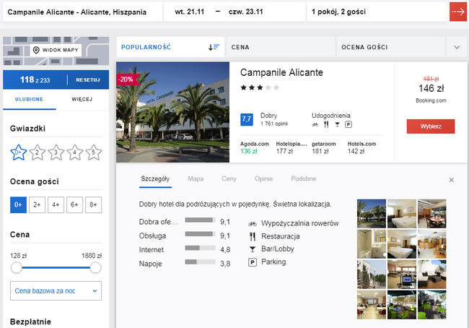Open the map view (Widok mapy)

coord(56,50)
